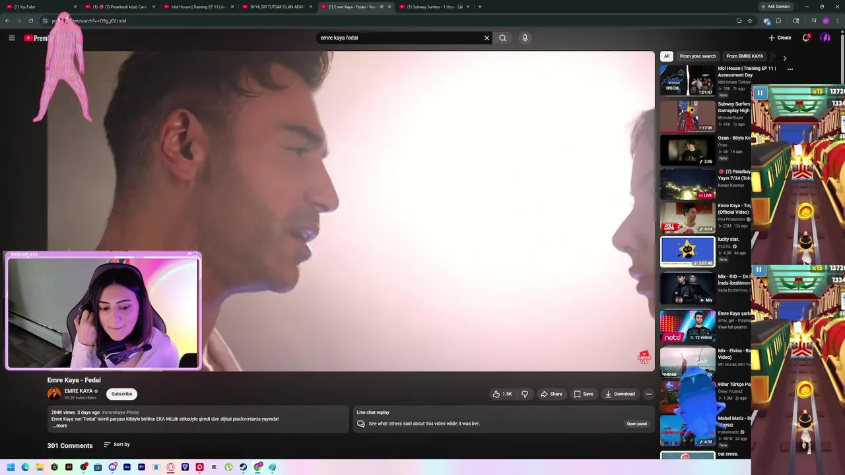
Task: Bookmark this page with the star icon
Action: pyautogui.click(x=750, y=20)
